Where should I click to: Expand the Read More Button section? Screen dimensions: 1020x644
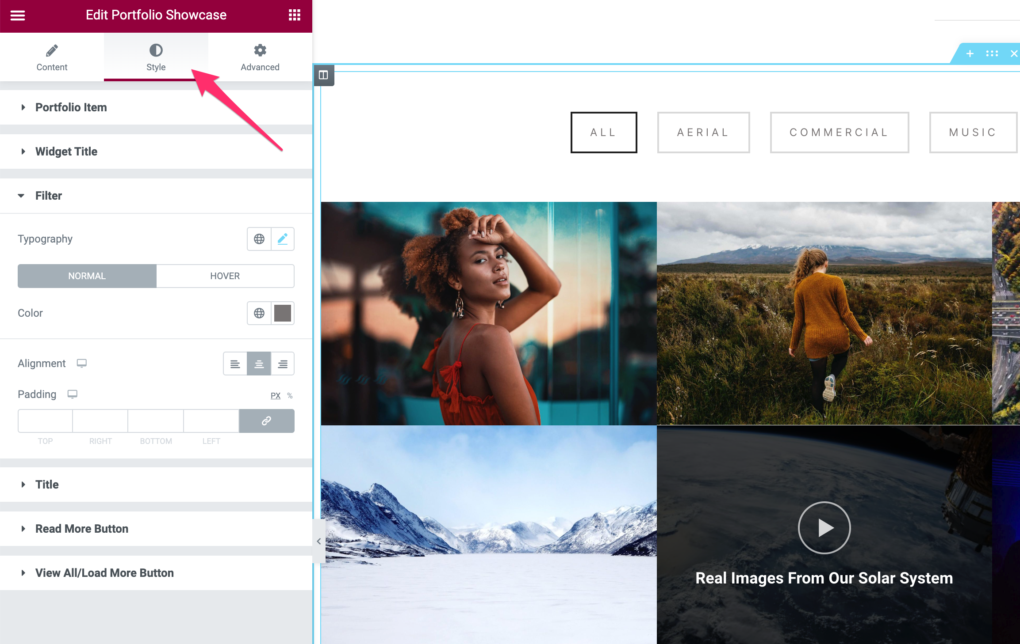[x=156, y=529]
